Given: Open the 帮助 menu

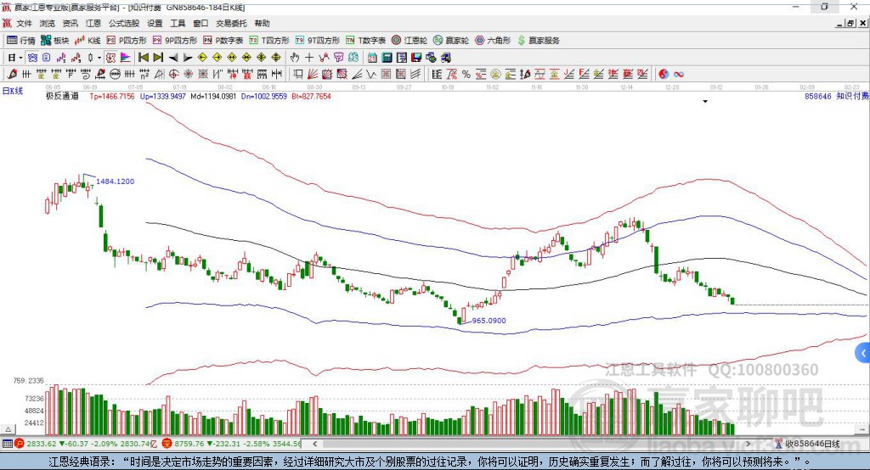Looking at the screenshot, I should coord(262,23).
